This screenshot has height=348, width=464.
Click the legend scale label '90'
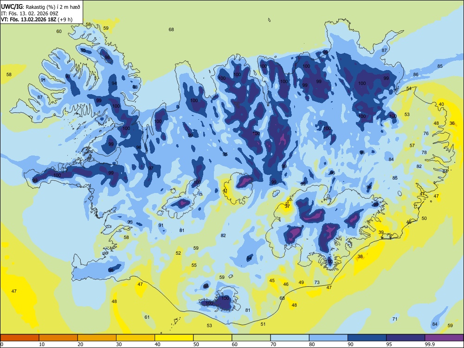350,344
